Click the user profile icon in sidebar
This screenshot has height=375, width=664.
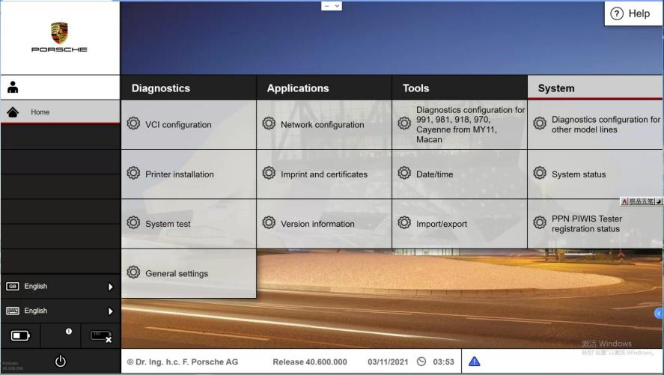[13, 88]
